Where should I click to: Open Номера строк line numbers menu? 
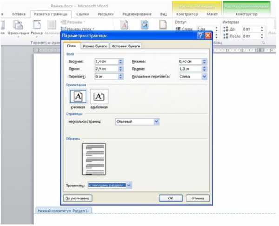pos(78,29)
